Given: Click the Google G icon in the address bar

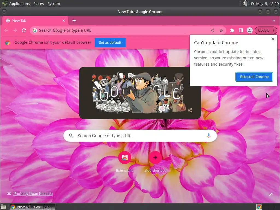Looking at the screenshot, I should 35,30.
